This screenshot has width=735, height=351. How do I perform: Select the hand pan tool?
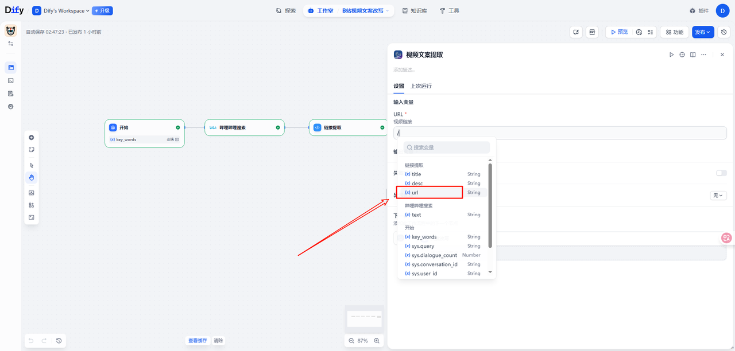tap(32, 177)
